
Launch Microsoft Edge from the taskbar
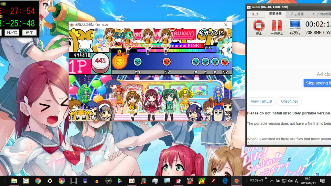pyautogui.click(x=225, y=181)
